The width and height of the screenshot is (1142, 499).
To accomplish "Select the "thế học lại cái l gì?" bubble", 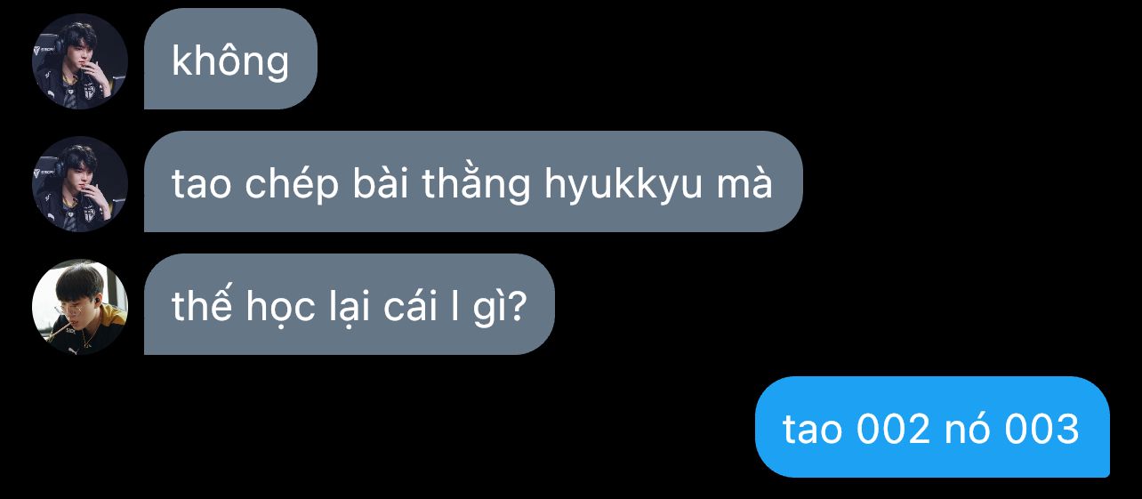I will [350, 304].
